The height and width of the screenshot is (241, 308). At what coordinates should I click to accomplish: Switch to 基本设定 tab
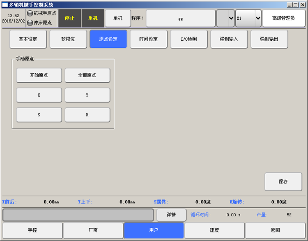[x=28, y=39]
